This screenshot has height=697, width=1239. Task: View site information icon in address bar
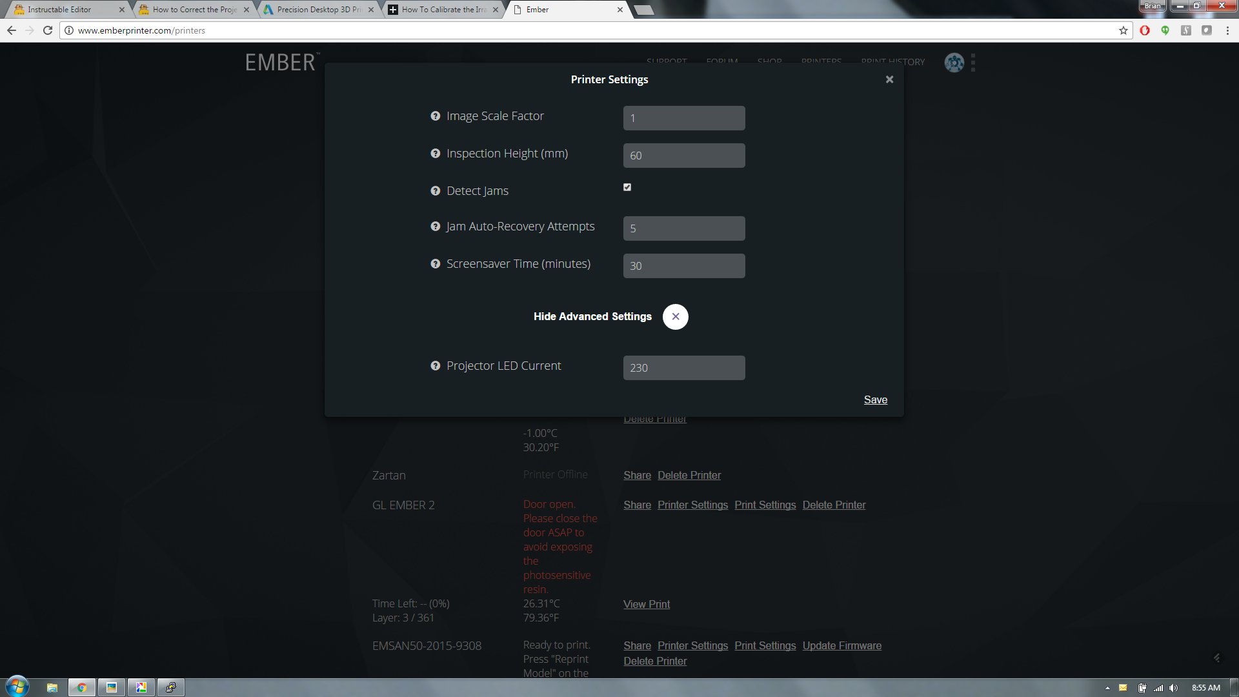69,30
